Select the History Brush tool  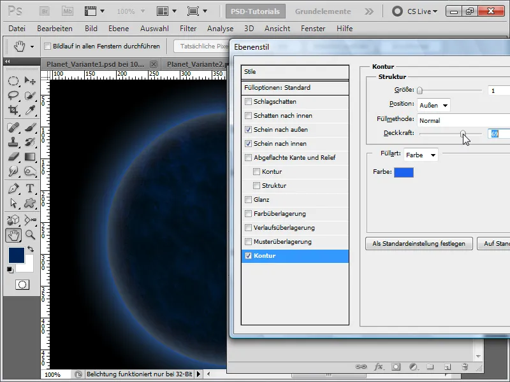[x=30, y=142]
